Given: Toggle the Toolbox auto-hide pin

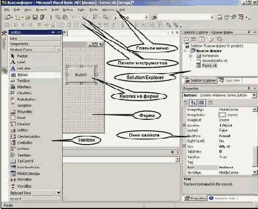Looking at the screenshot, I should tap(53, 32).
